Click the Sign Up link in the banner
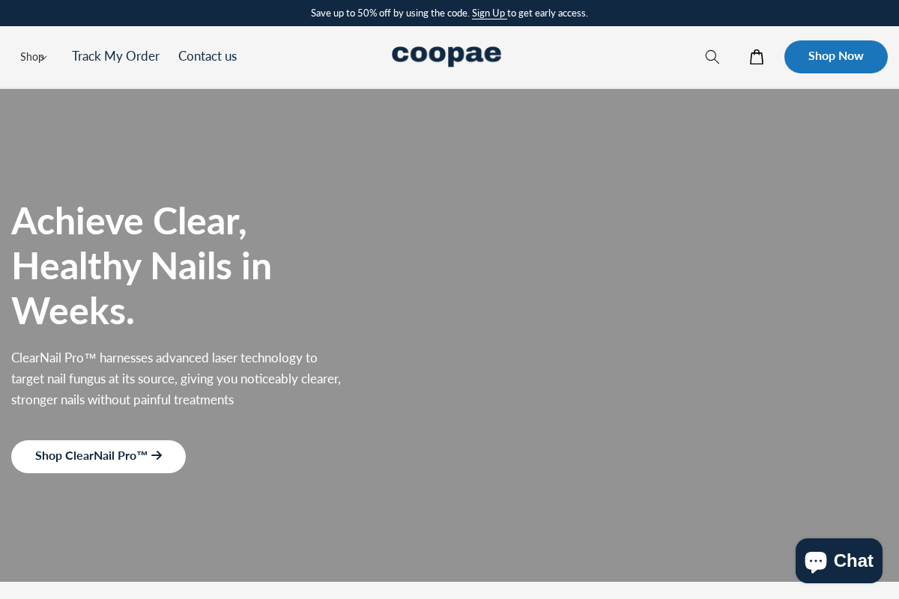Image resolution: width=899 pixels, height=599 pixels. coord(488,13)
